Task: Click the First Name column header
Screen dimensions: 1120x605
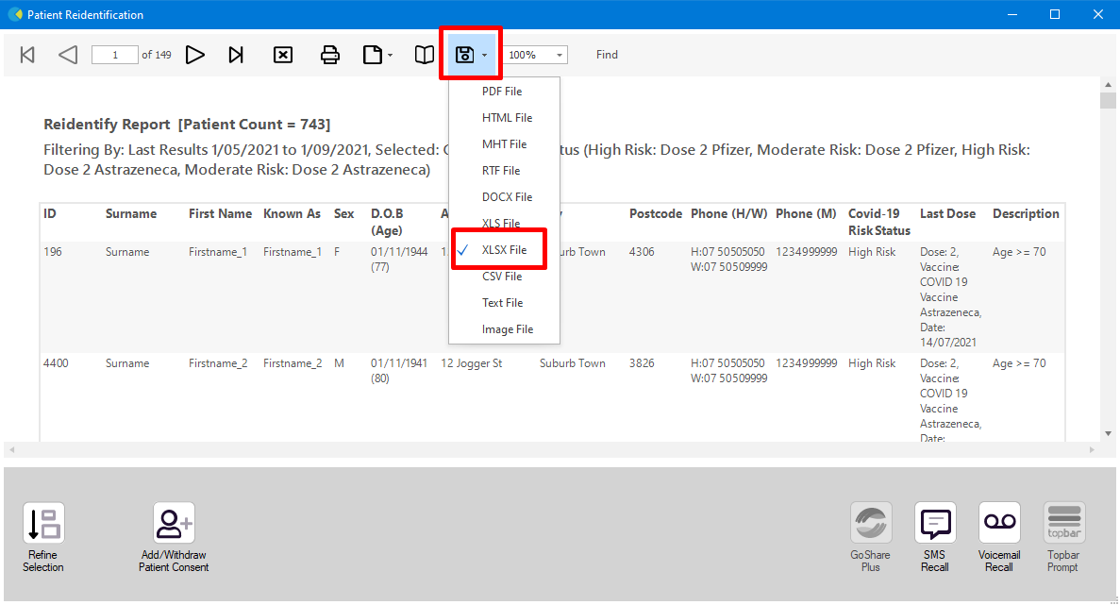Action: tap(220, 213)
